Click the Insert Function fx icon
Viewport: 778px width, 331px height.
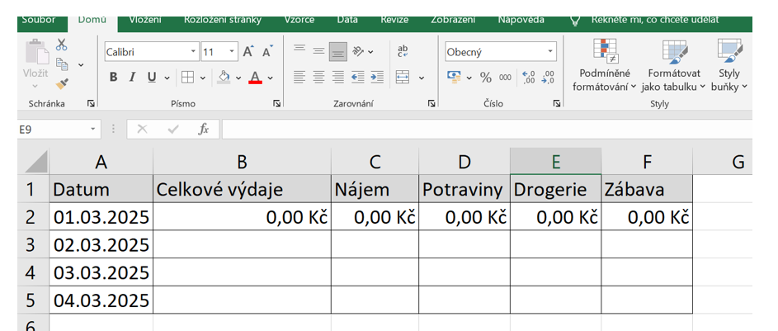[x=203, y=130]
